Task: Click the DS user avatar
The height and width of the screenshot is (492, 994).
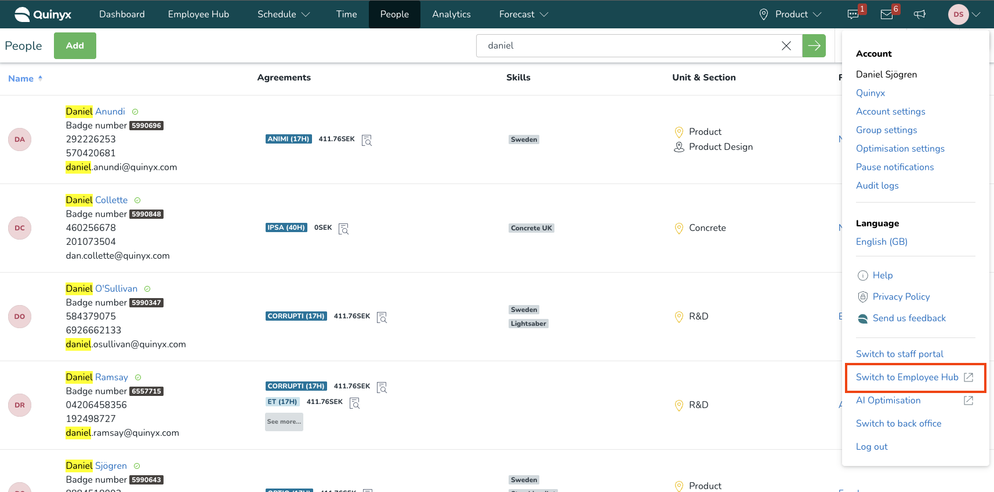Action: [959, 14]
